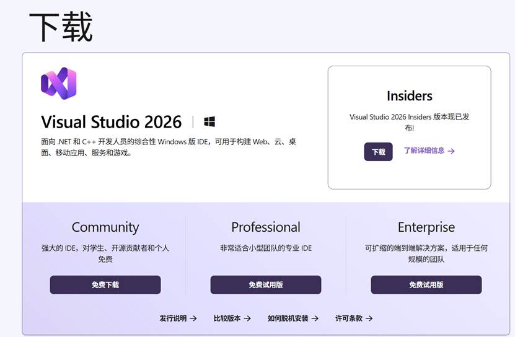Open 发行说明 release notes link
Image resolution: width=515 pixels, height=337 pixels.
tap(178, 318)
